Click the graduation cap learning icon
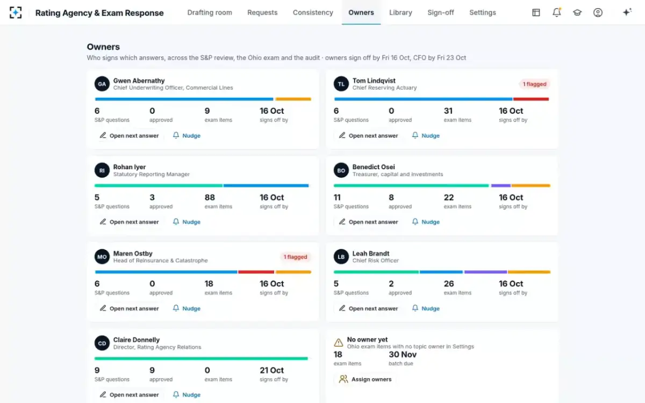Viewport: 645px width, 403px height. coord(577,12)
